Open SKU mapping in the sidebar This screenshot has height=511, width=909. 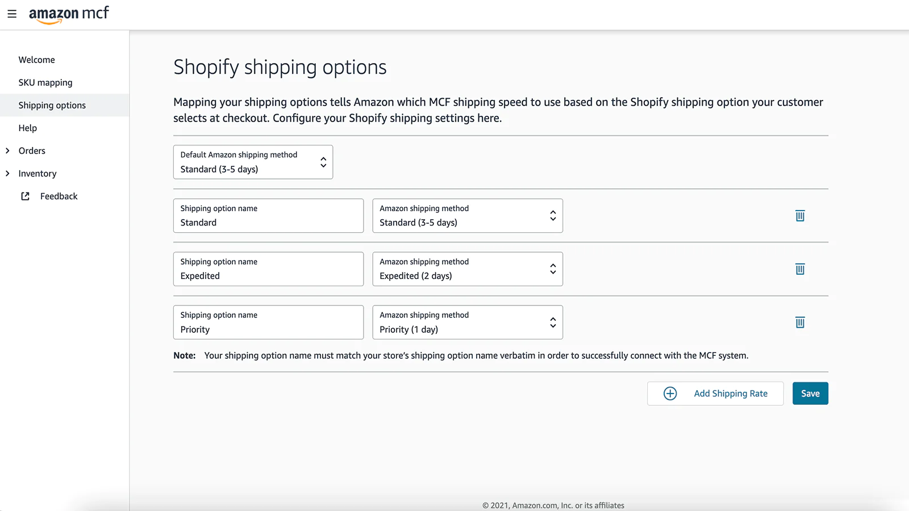point(45,82)
